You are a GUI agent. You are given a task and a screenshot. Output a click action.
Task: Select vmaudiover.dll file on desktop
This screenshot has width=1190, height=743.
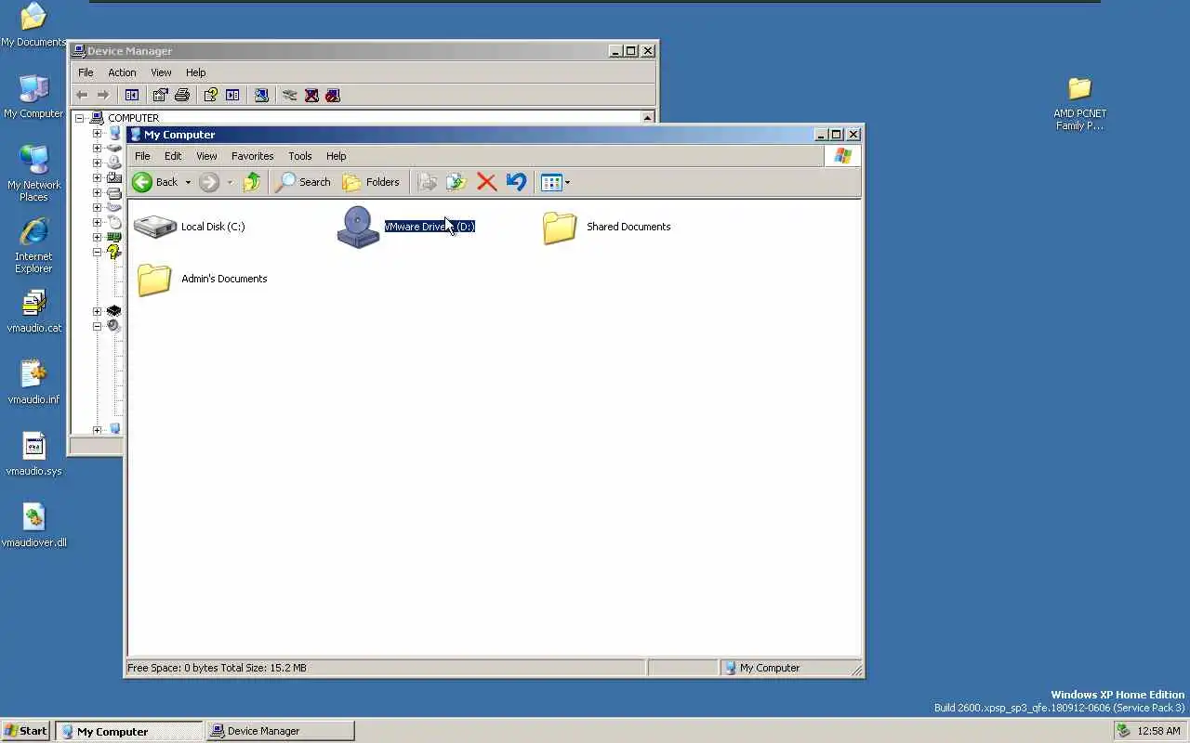[x=33, y=526]
